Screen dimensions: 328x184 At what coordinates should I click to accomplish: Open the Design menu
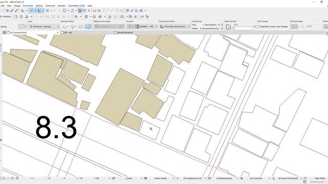17,6
